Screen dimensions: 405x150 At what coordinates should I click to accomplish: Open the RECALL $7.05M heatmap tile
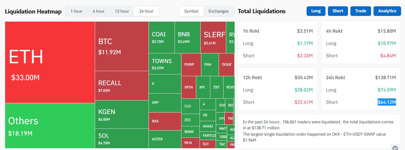(x=121, y=85)
